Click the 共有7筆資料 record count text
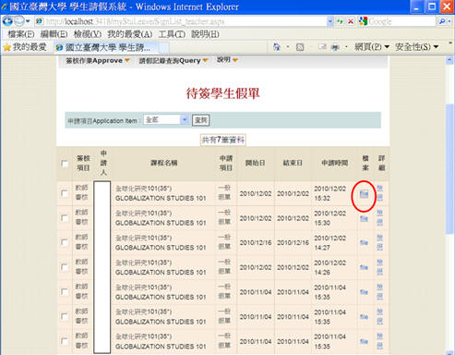455x355 pixels. 223,140
